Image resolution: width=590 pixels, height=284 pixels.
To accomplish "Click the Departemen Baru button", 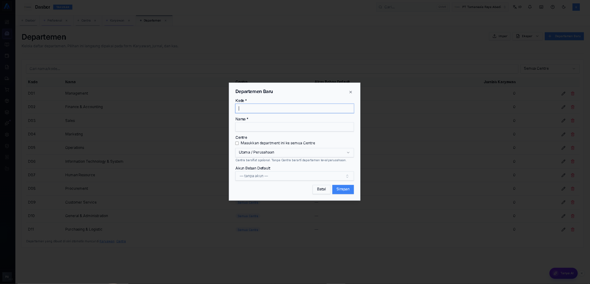I will 564,36.
